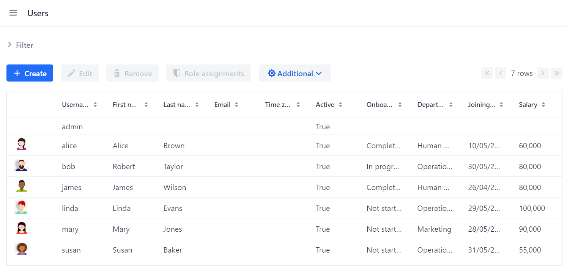Viewport: 567px width, 270px height.
Task: Toggle sorting on the Salary column
Action: [544, 104]
